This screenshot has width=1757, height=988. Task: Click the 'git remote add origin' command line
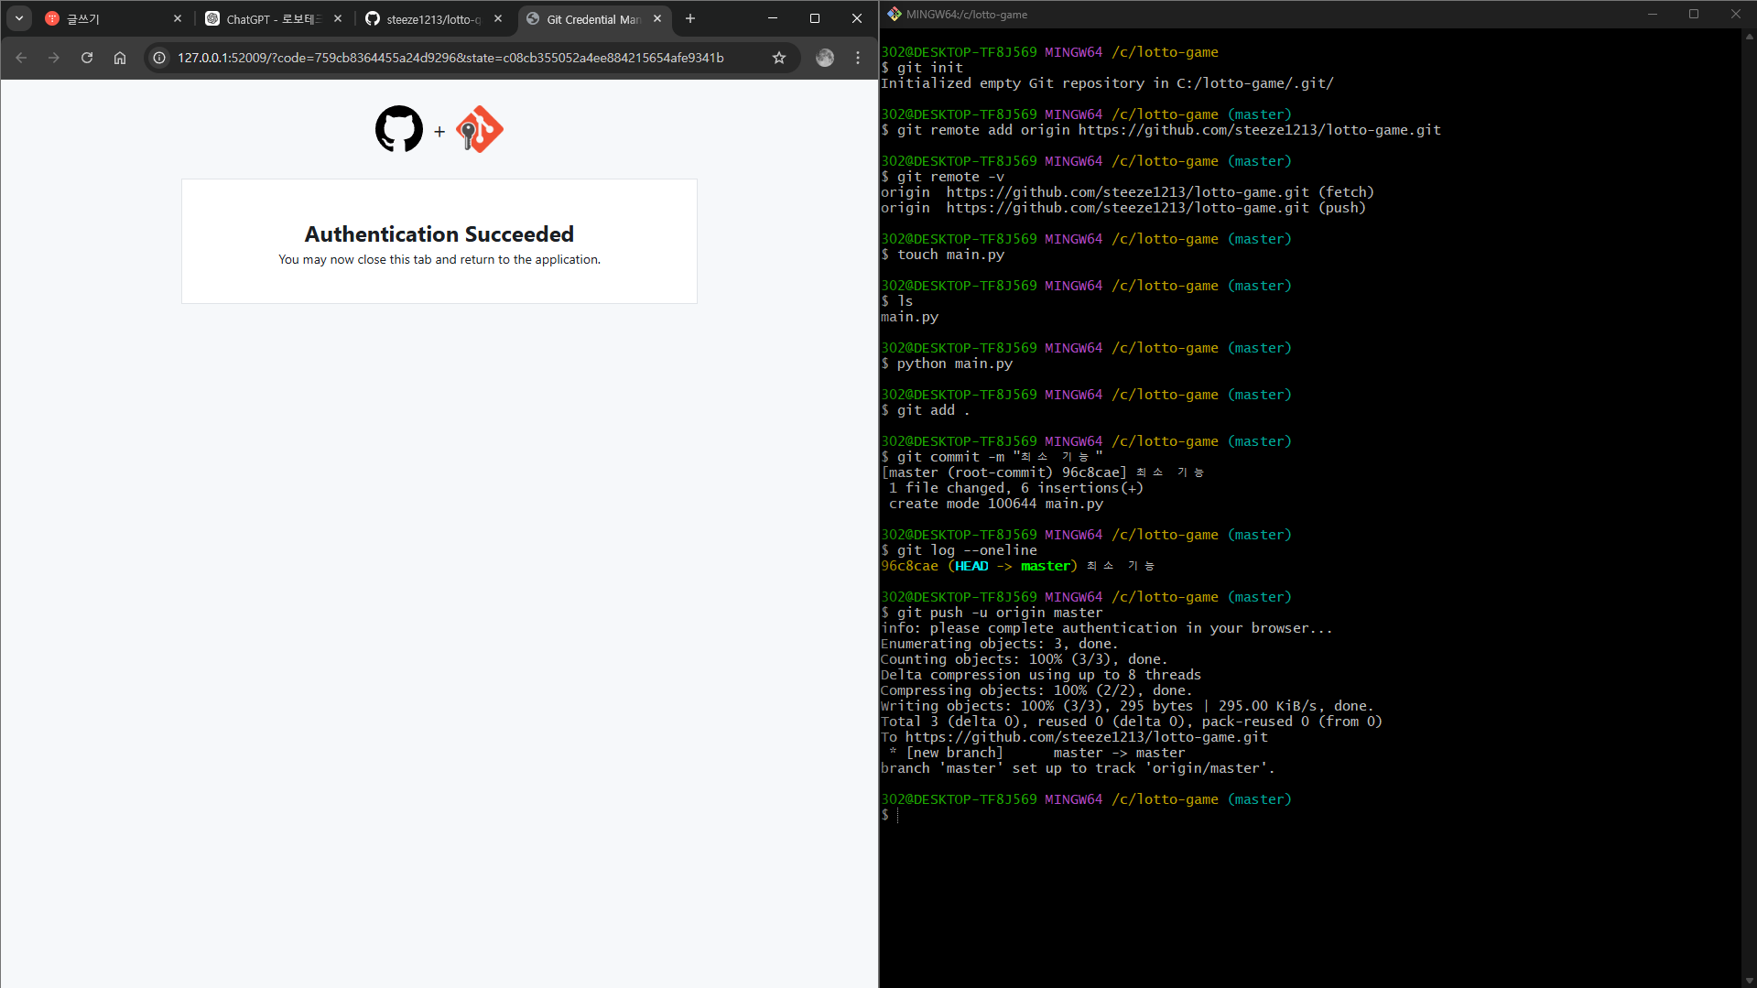point(1161,130)
